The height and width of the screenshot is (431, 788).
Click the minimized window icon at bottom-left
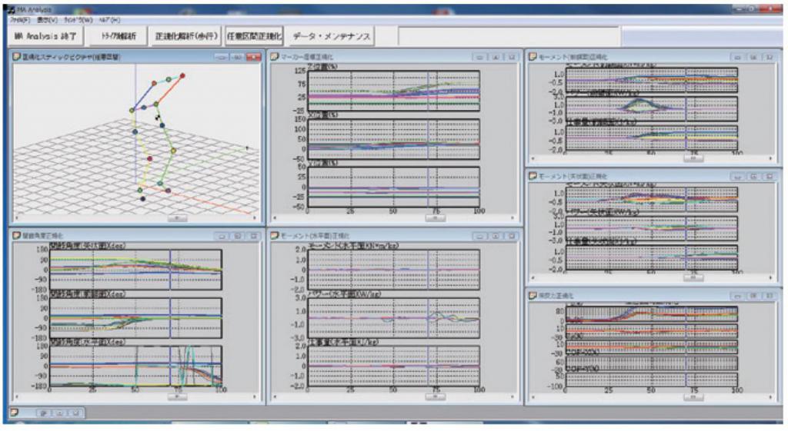[15, 413]
